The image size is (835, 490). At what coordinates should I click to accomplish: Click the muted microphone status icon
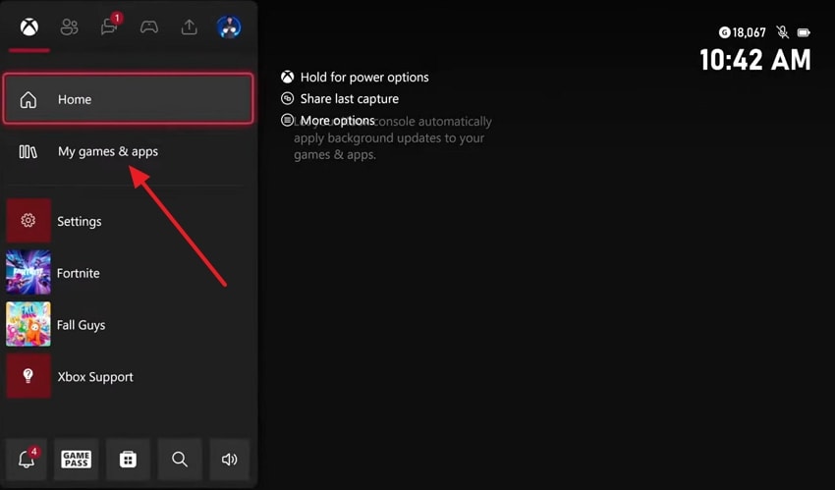click(782, 32)
